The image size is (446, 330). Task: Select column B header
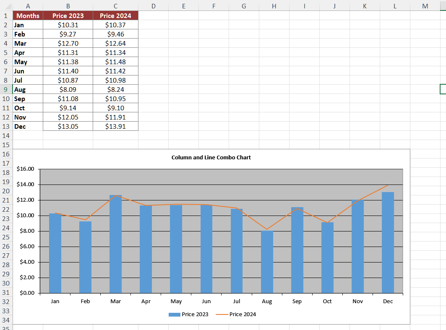click(x=68, y=6)
